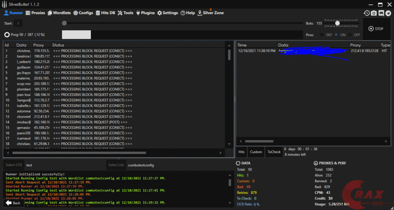The width and height of the screenshot is (394, 210).
Task: Open the Plugins section
Action: click(x=146, y=13)
